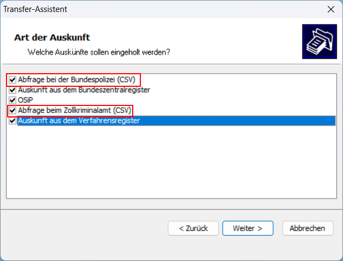This screenshot has width=343, height=261.
Task: Uncheck the Abfrage bei der Bundespolizei checkbox
Action: pyautogui.click(x=13, y=80)
